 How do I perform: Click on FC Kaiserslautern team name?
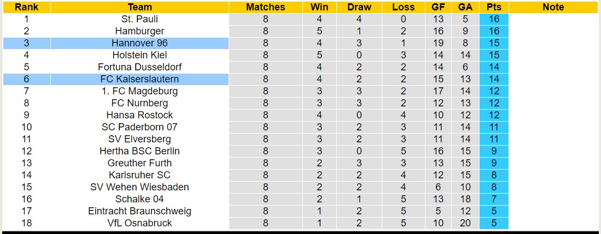click(139, 79)
